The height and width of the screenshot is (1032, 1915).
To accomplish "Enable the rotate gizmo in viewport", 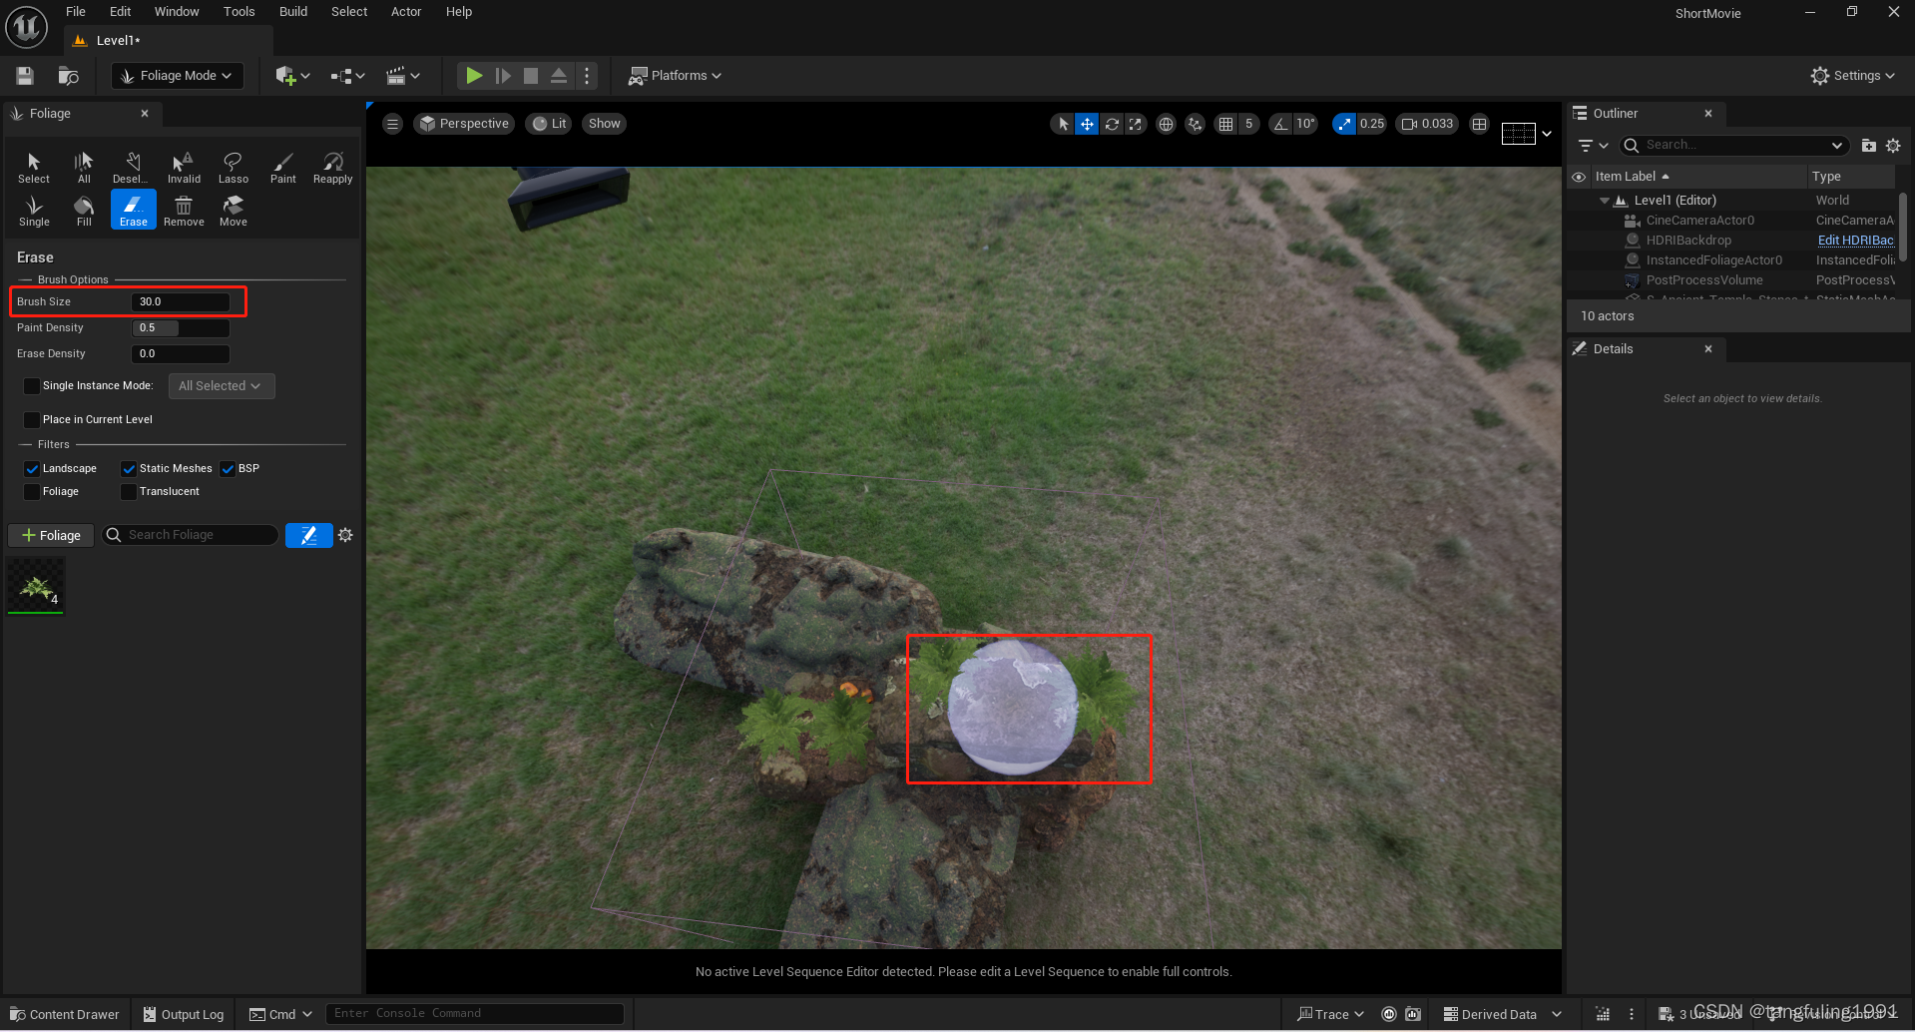I will pos(1111,124).
